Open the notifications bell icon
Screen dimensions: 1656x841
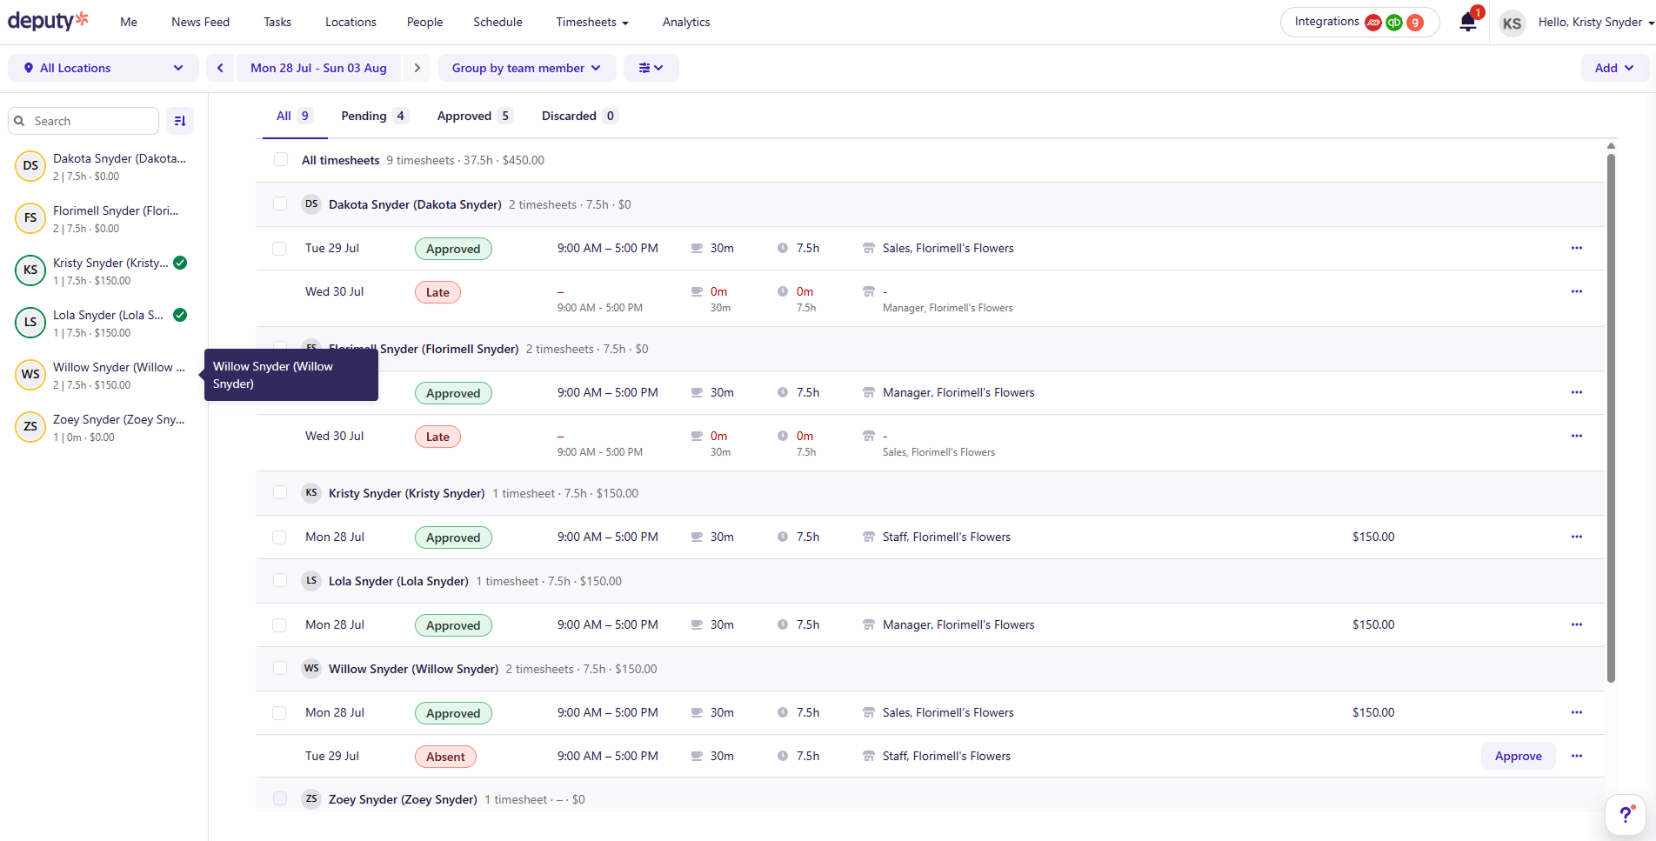pos(1468,22)
